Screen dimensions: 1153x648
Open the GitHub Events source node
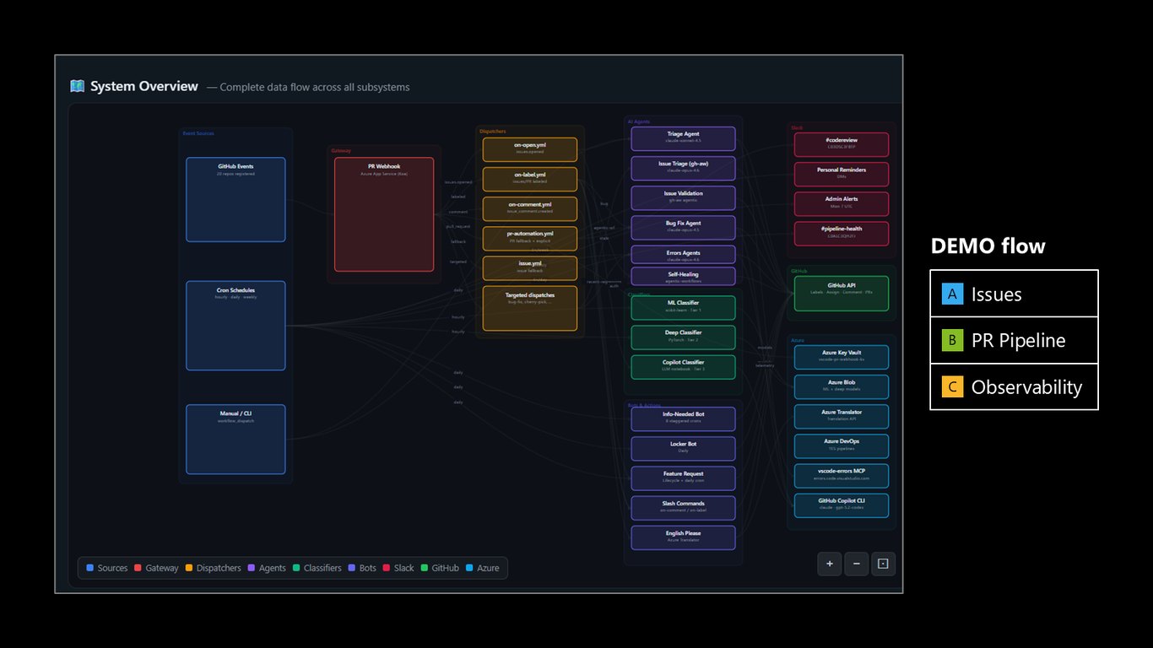[235, 200]
